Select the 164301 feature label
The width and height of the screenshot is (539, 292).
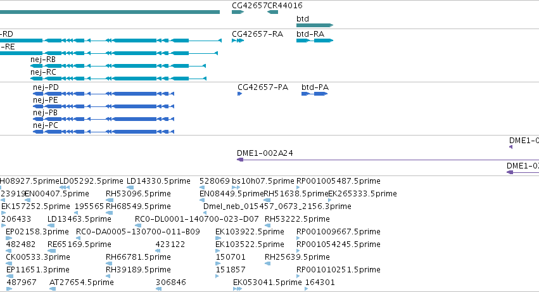tap(320, 282)
